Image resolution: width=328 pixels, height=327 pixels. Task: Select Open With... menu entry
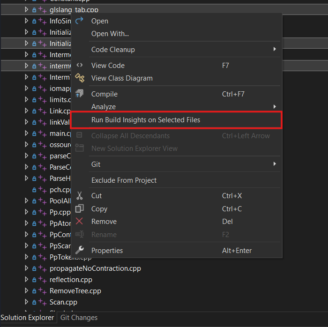click(110, 34)
